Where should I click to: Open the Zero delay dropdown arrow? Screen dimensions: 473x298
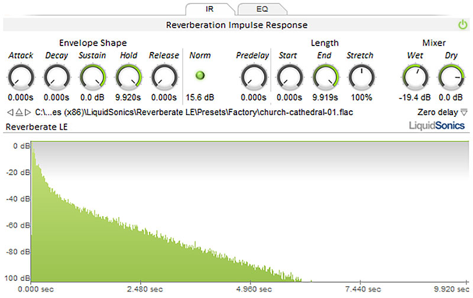tap(464, 113)
